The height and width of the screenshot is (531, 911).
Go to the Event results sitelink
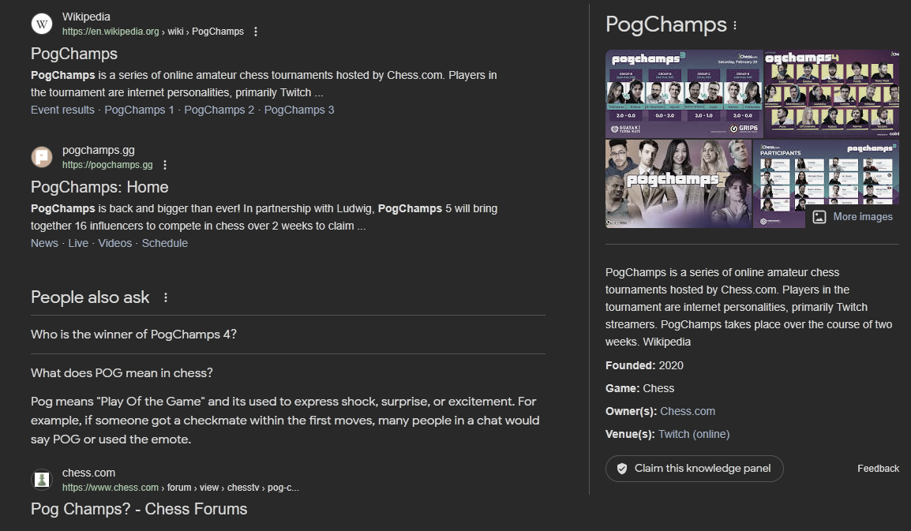[62, 110]
